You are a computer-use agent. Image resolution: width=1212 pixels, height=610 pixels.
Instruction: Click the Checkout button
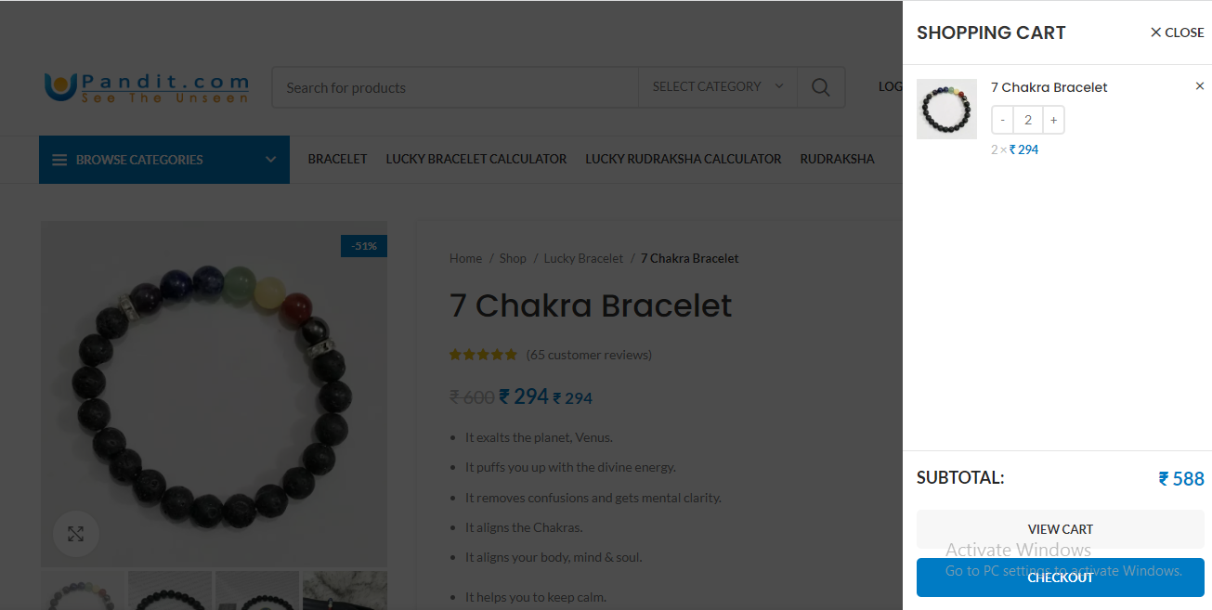click(1061, 578)
